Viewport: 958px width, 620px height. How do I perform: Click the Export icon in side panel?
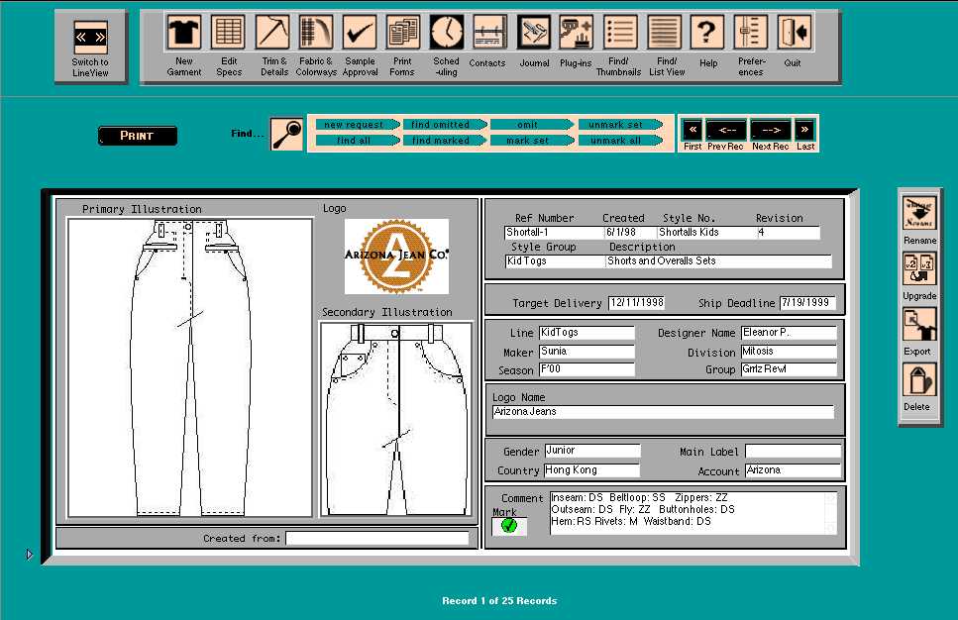[917, 326]
